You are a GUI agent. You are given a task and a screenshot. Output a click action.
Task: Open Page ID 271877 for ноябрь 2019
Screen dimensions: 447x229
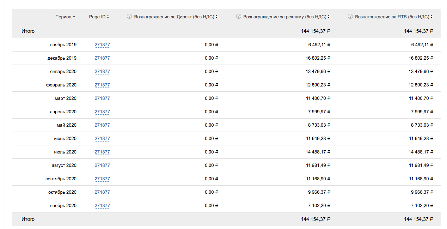(102, 45)
